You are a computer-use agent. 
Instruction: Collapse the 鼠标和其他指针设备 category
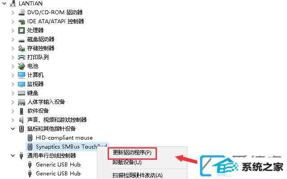[x=13, y=129]
